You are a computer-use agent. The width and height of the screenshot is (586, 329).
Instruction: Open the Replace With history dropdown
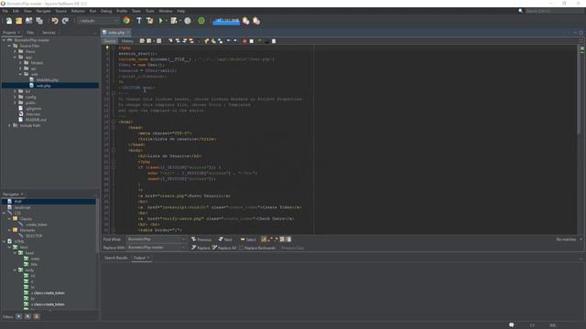point(183,248)
